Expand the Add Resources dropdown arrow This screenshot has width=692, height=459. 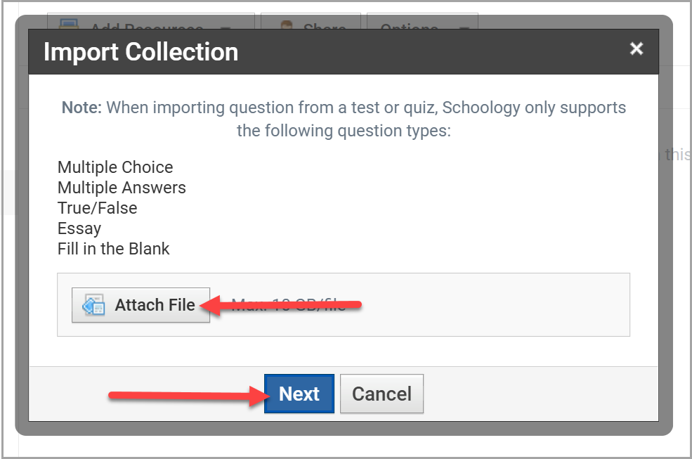click(226, 28)
